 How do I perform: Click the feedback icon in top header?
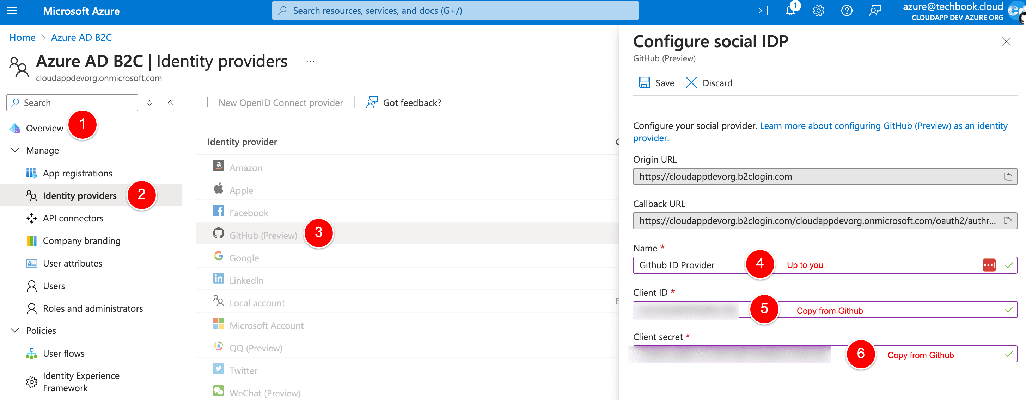(x=875, y=11)
